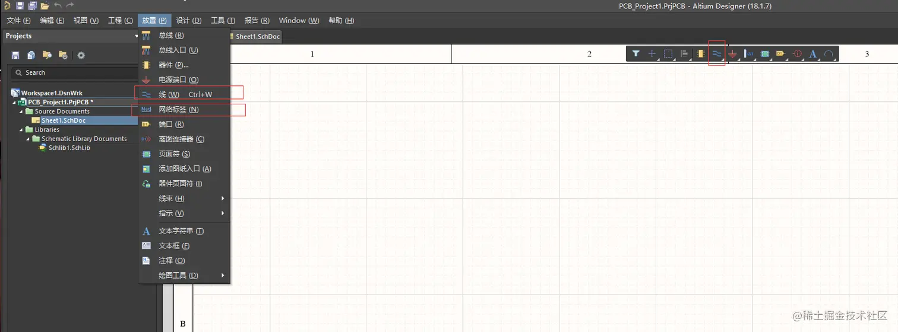Expand the 线束 (H) submenu
Image resolution: width=898 pixels, height=332 pixels.
[184, 199]
